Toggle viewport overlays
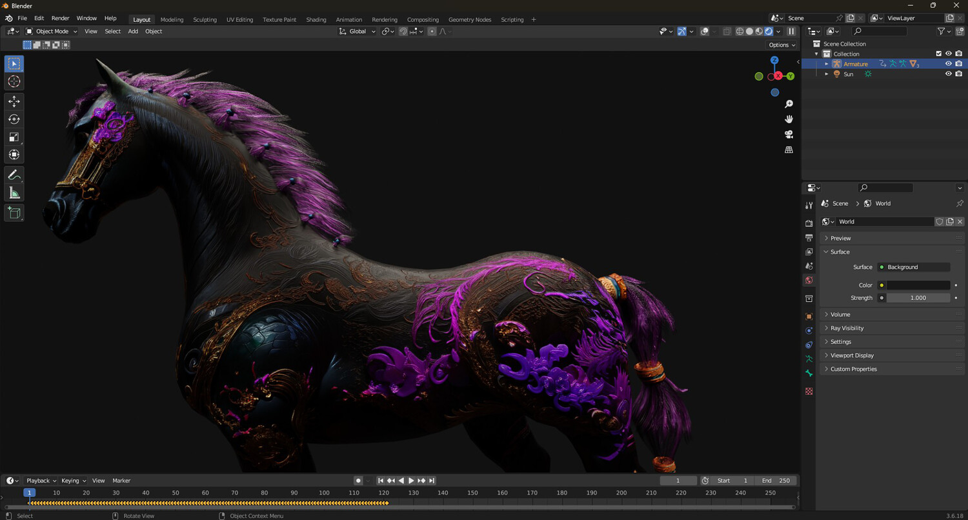 (705, 31)
